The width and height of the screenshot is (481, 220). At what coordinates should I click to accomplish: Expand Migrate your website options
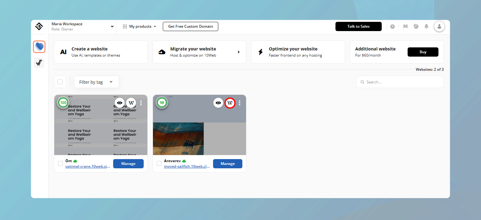tap(238, 52)
